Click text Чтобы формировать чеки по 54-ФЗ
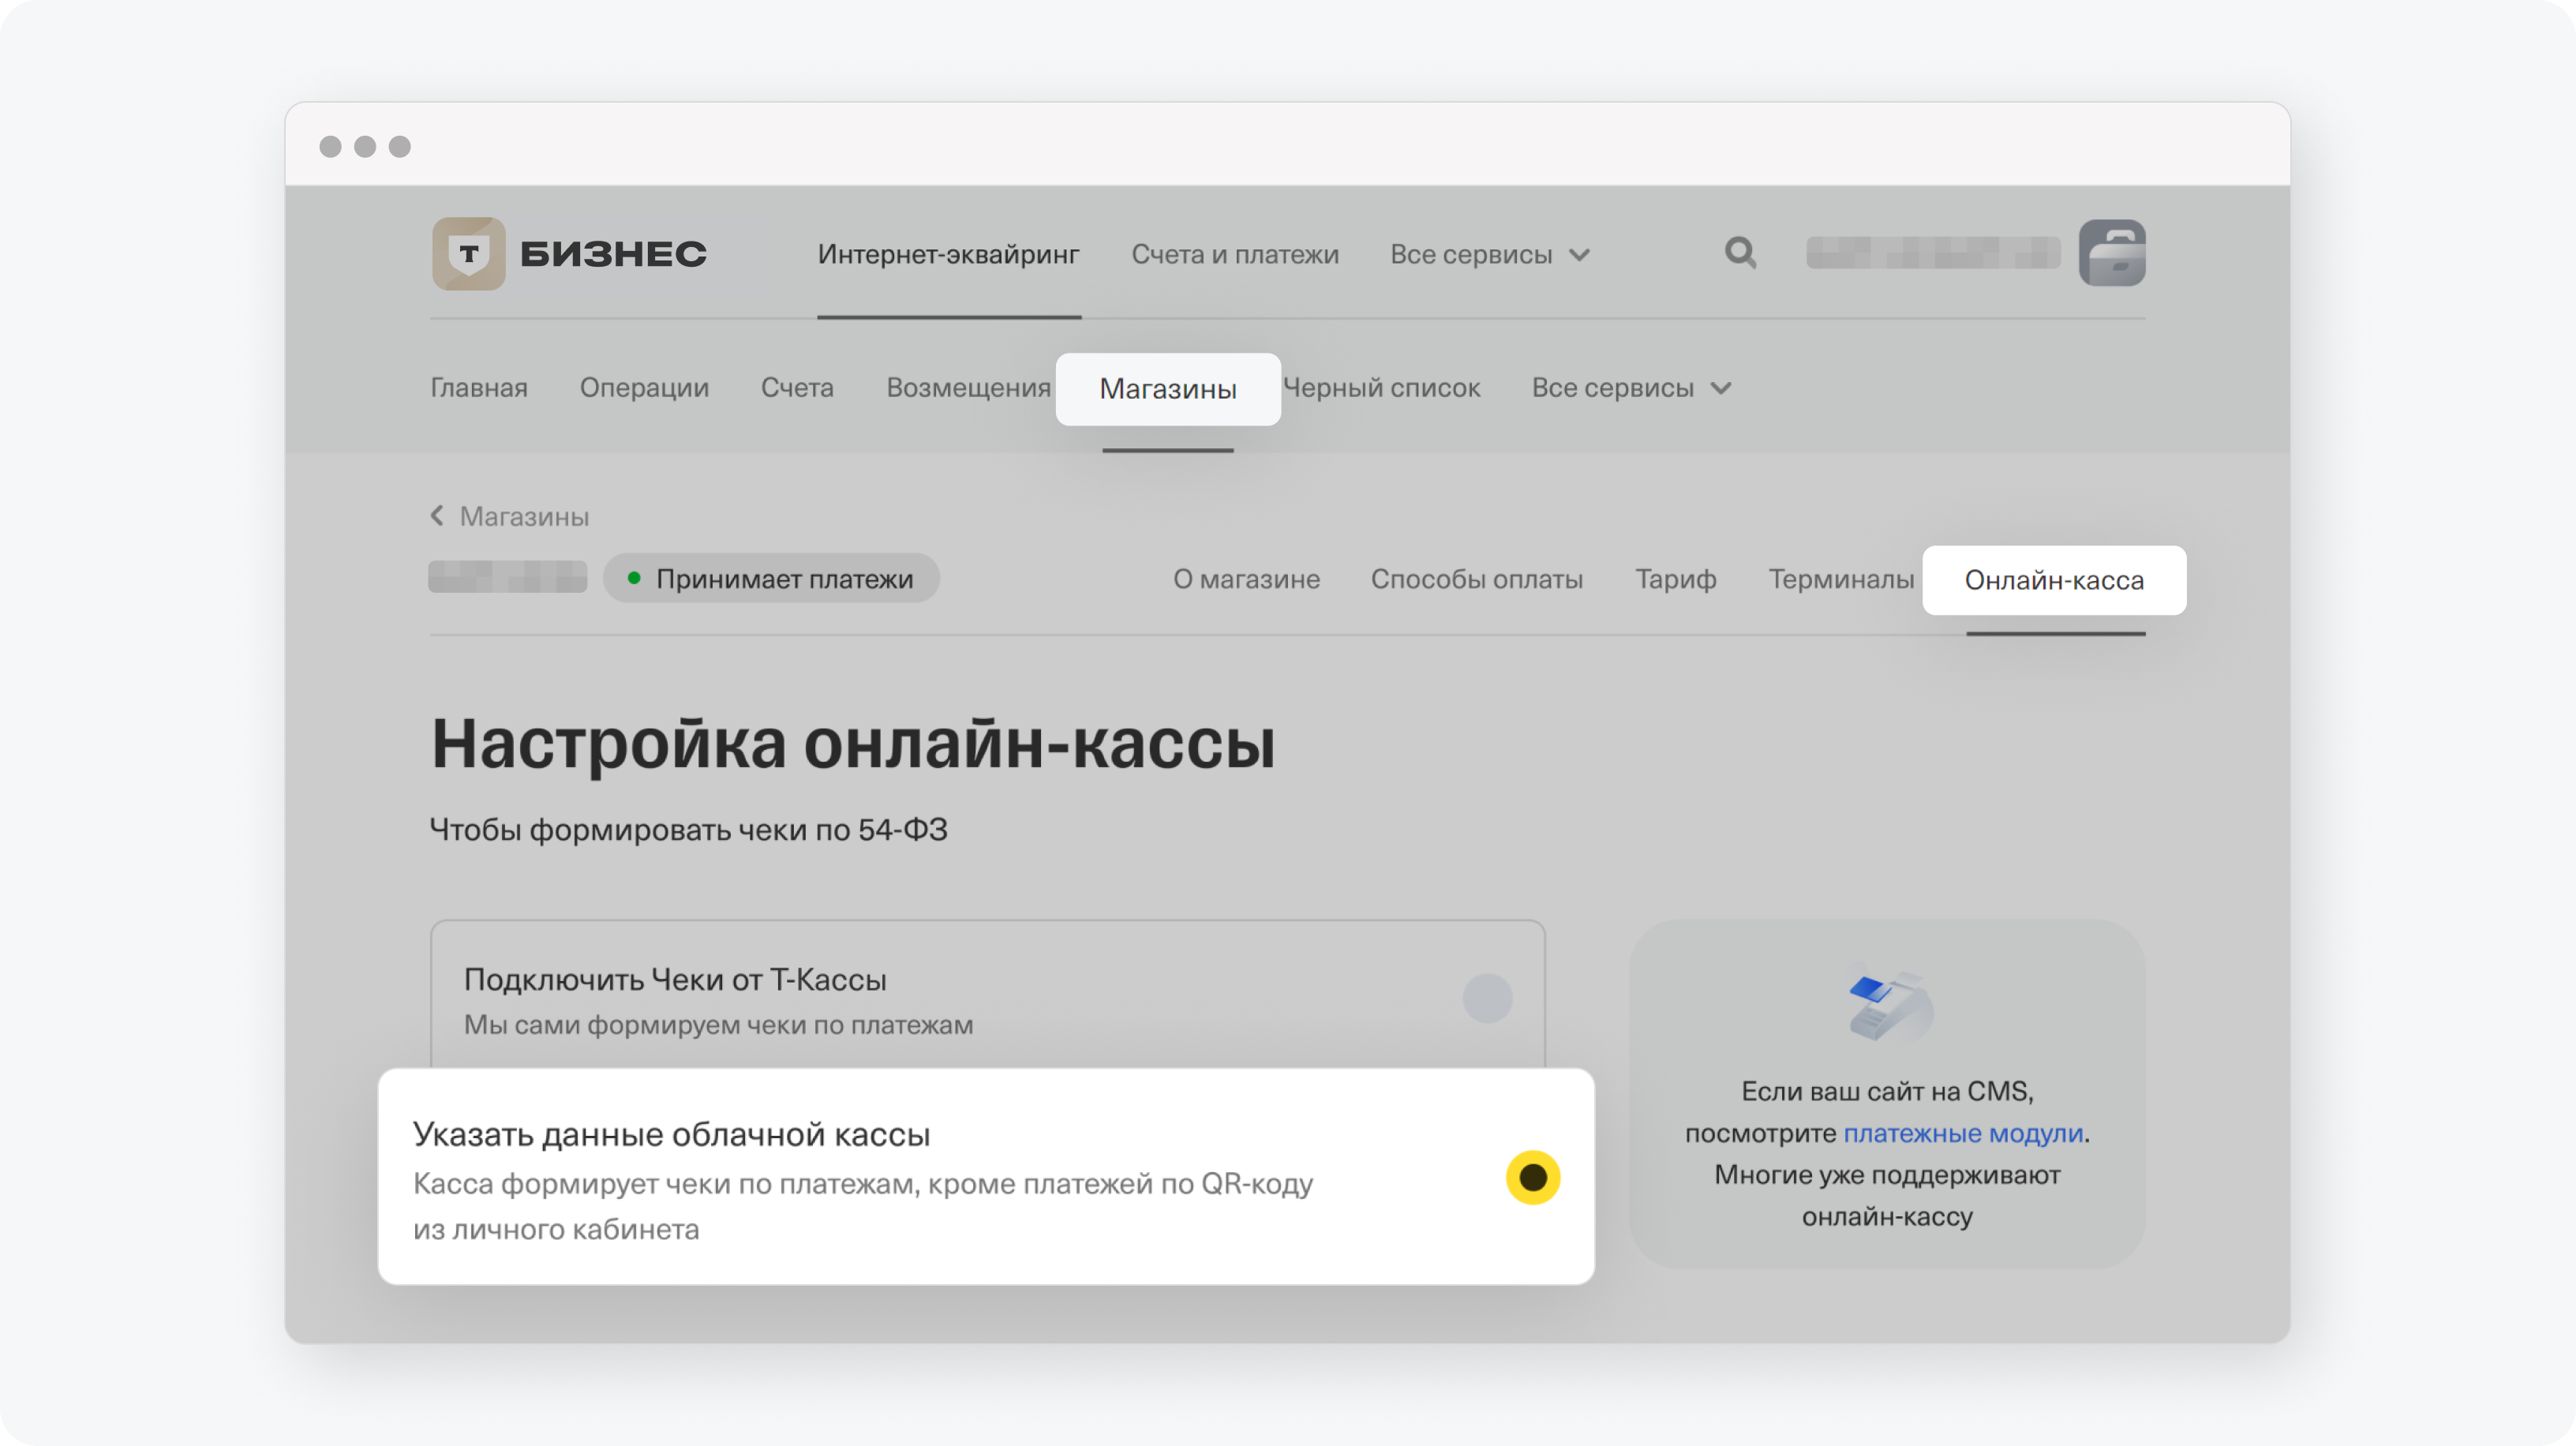The image size is (2576, 1446). (x=688, y=830)
